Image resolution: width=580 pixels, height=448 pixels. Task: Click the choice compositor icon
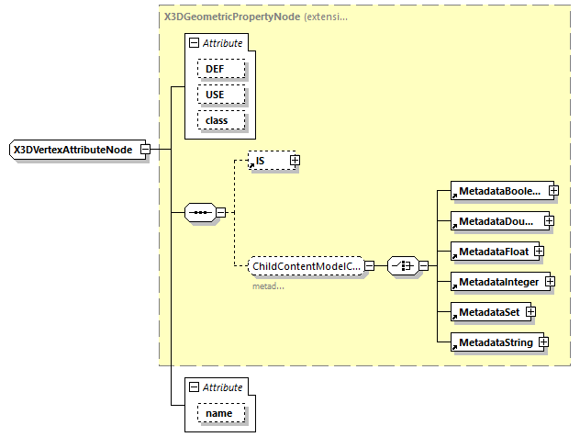click(401, 266)
